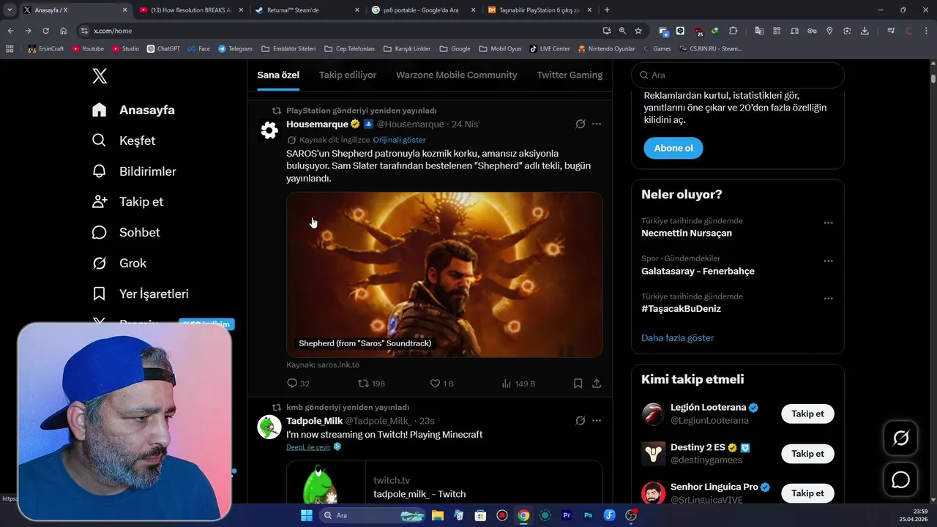Open File Explorer from taskbar
The width and height of the screenshot is (937, 527).
pos(438,515)
